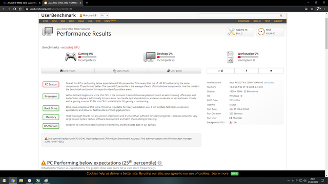Open the BUILD menu item
This screenshot has height=184, width=328.
coord(257,21)
